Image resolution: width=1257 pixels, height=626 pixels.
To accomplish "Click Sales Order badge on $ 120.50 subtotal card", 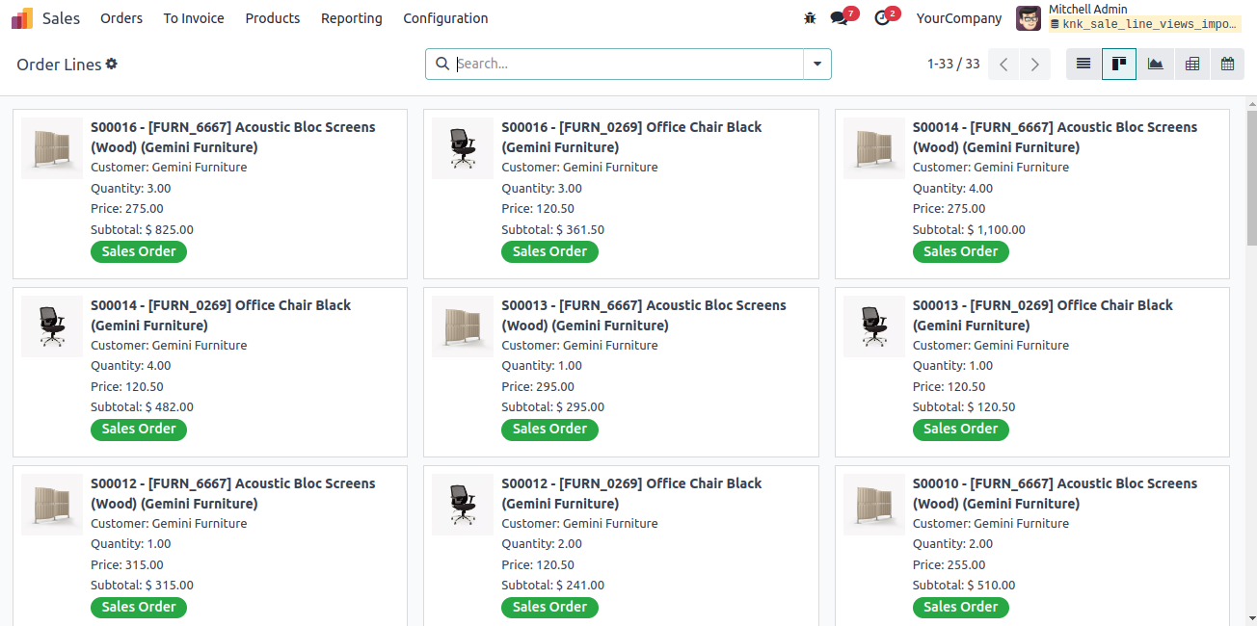I will [x=961, y=430].
